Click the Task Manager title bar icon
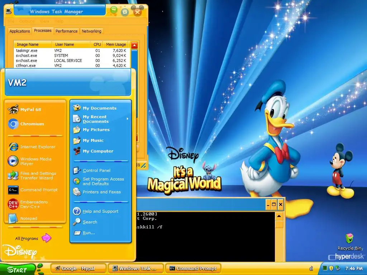This screenshot has height=275, width=367. 9,11
